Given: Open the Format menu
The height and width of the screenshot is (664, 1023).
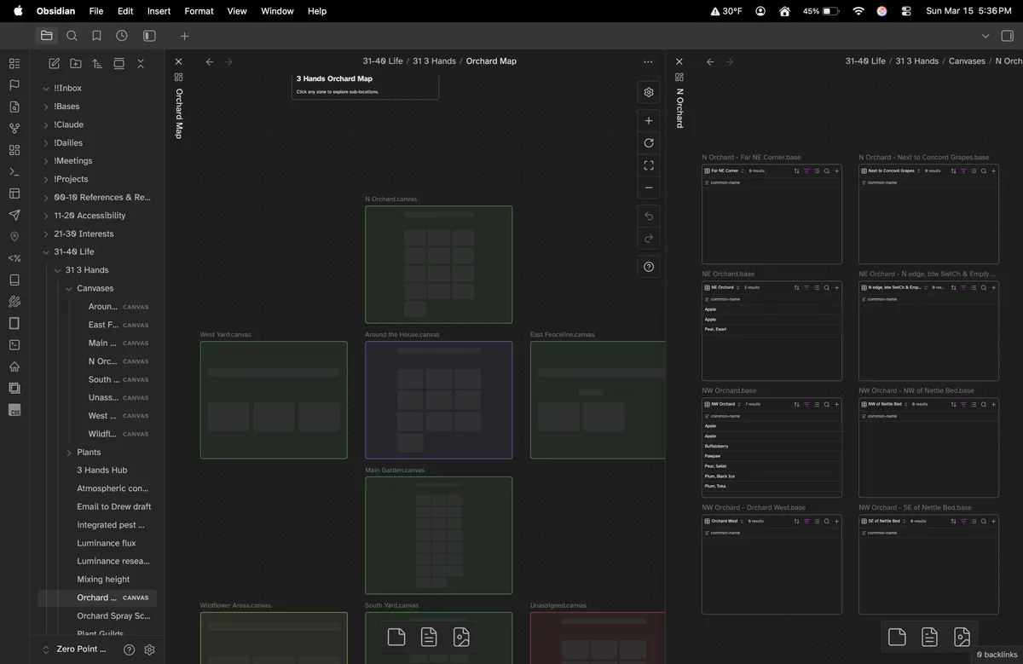Looking at the screenshot, I should 199,11.
